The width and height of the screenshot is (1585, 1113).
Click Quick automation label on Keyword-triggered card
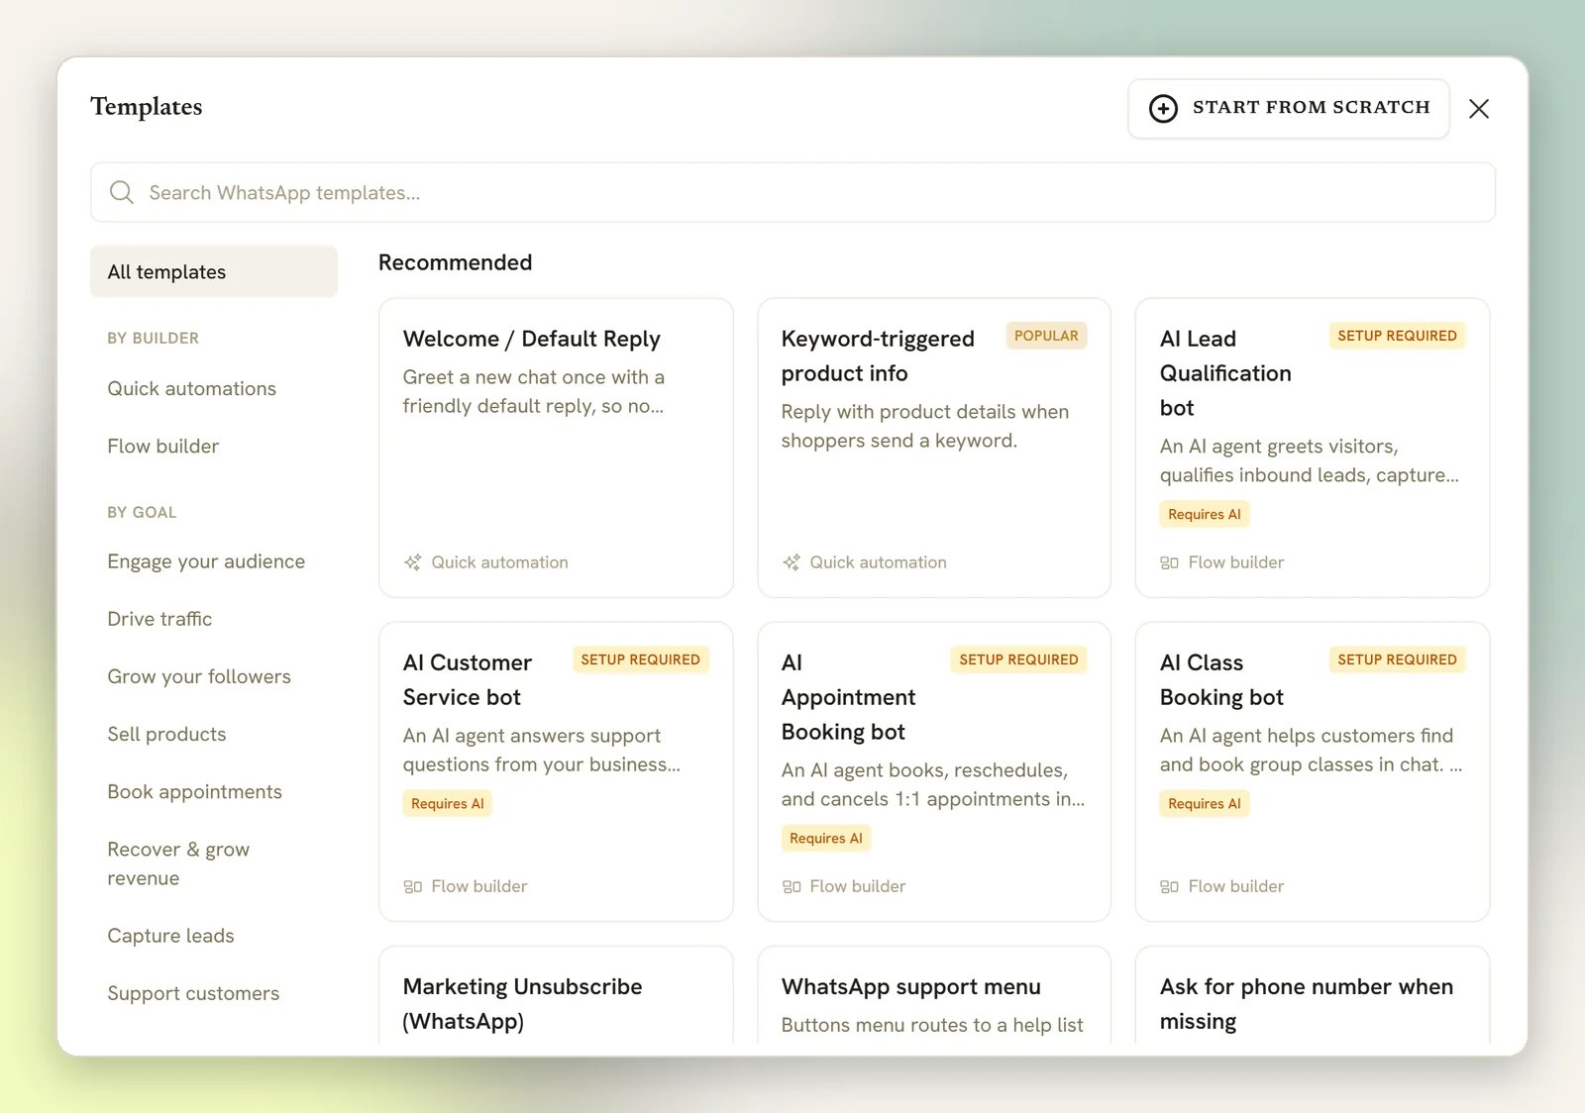[x=878, y=562]
